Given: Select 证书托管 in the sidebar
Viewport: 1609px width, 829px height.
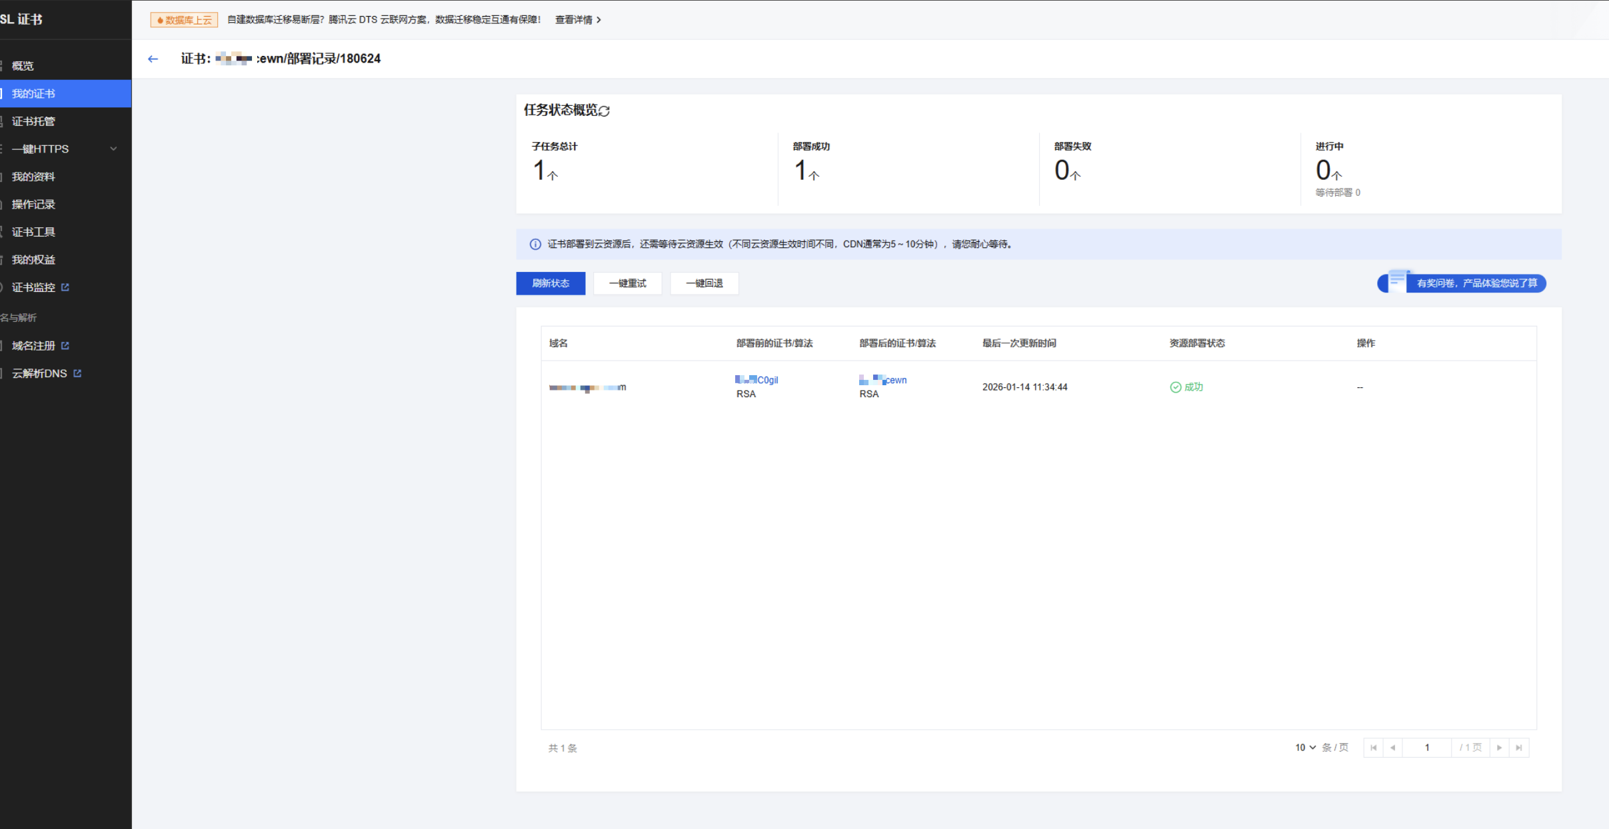Looking at the screenshot, I should (33, 121).
